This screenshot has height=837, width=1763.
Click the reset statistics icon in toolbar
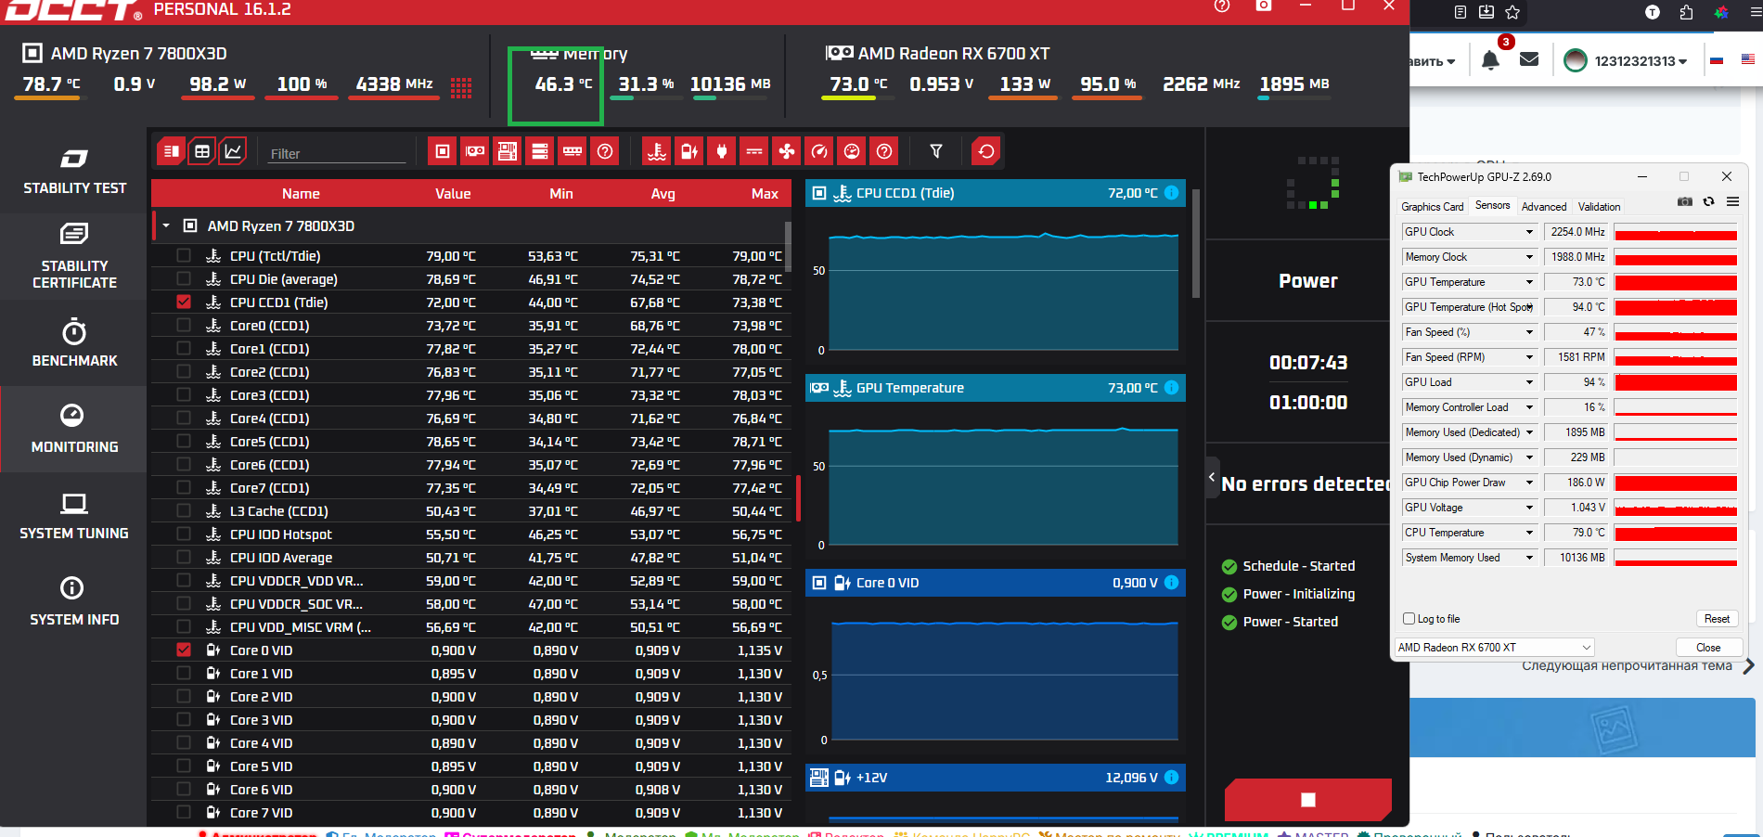point(986,151)
